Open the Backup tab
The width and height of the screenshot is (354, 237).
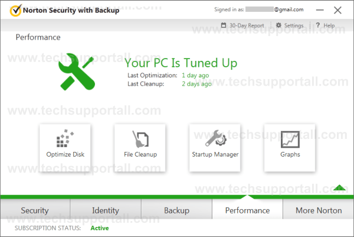pyautogui.click(x=176, y=210)
